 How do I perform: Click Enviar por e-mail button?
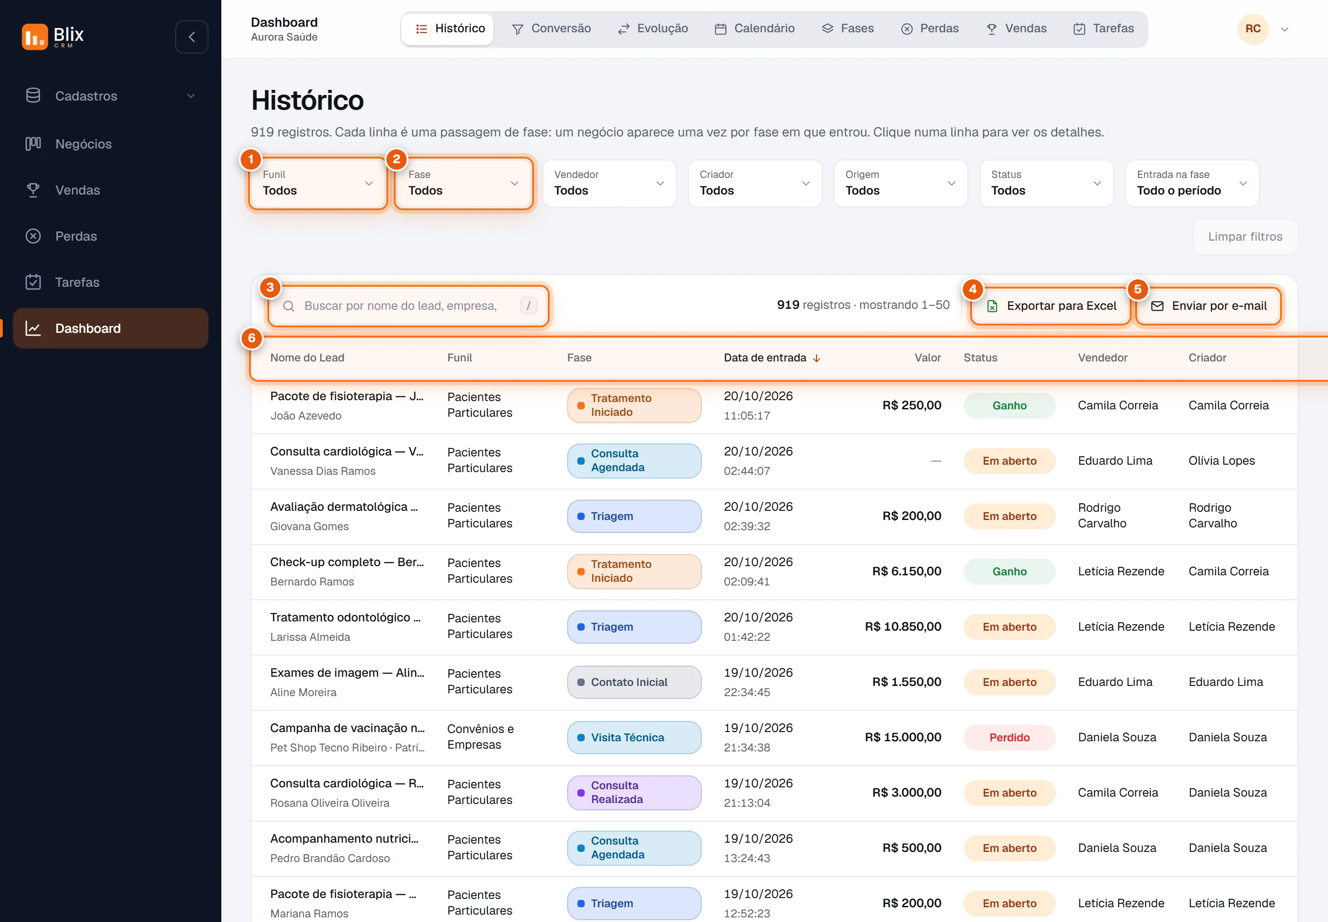point(1209,306)
